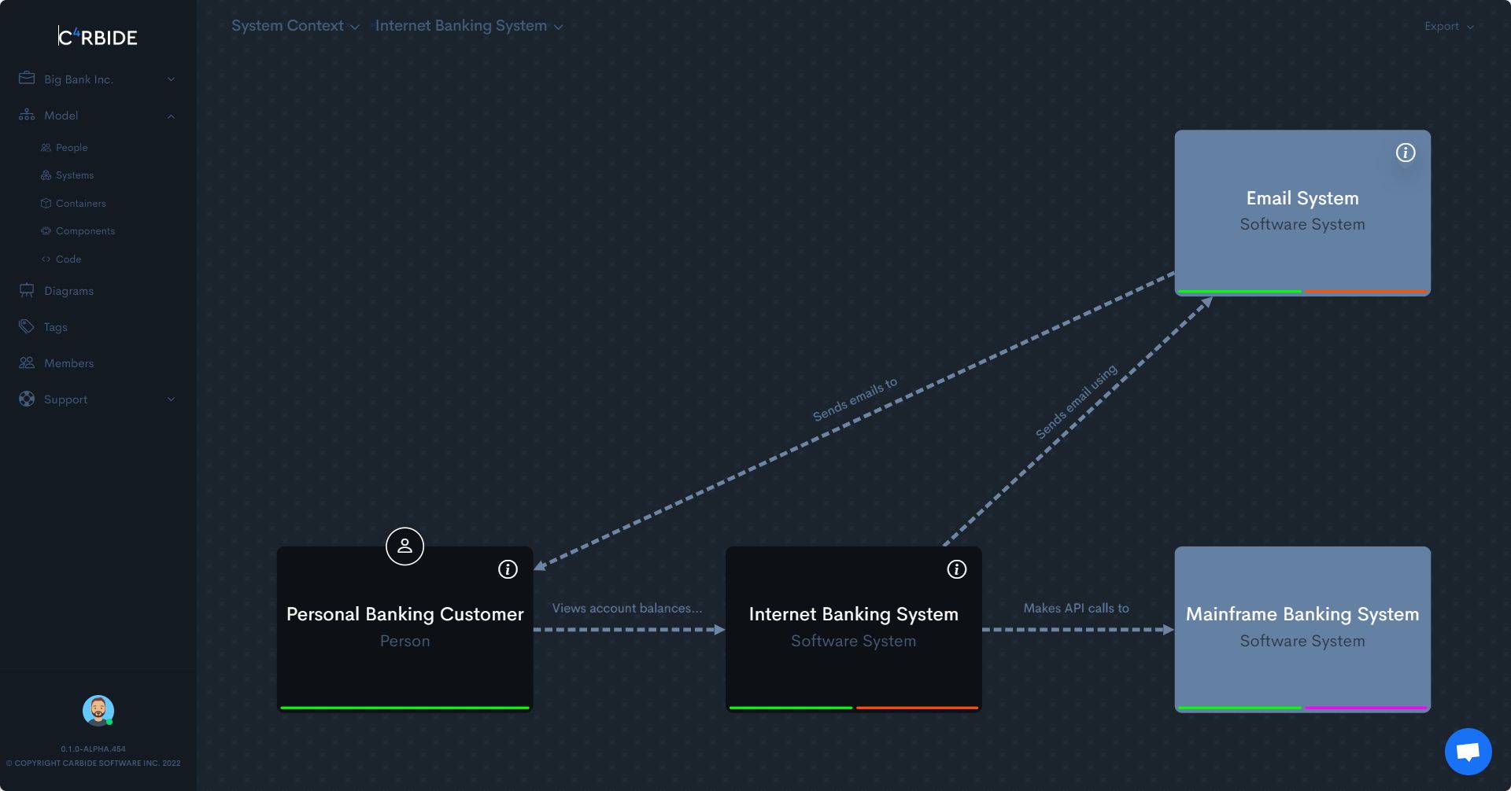Toggle info on the Personal Banking Customer node

pos(507,569)
